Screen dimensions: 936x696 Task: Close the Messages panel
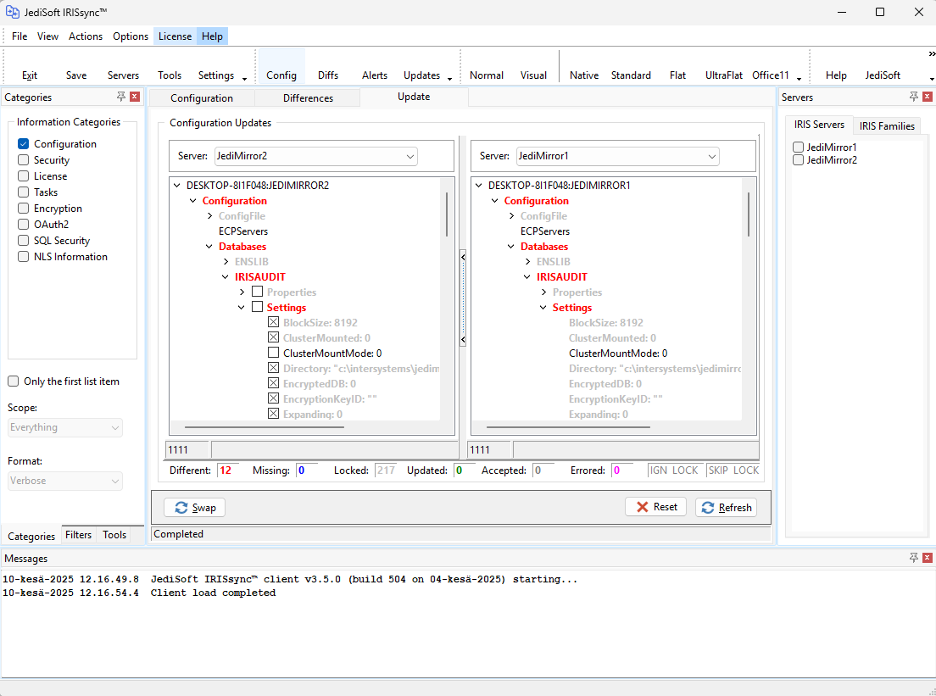coord(927,558)
